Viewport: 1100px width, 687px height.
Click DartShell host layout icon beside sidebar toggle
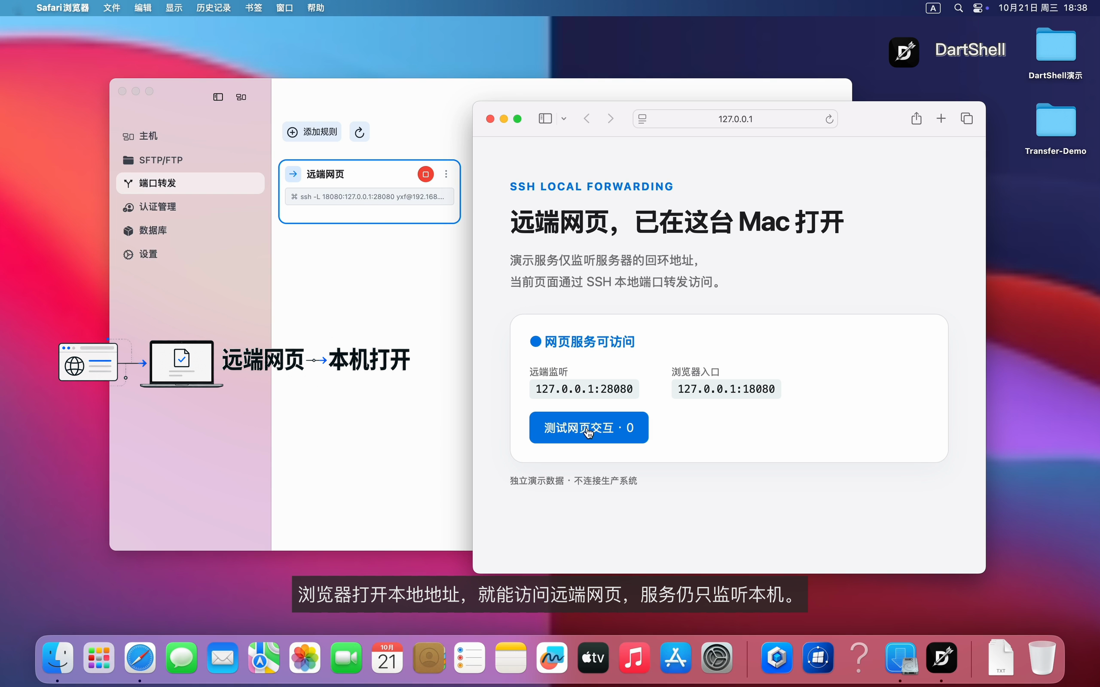tap(241, 97)
